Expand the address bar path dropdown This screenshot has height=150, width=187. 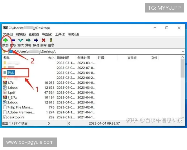(x=183, y=52)
